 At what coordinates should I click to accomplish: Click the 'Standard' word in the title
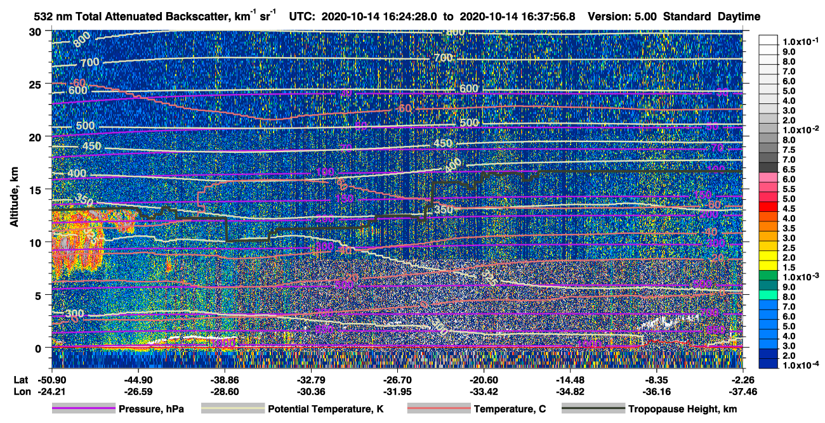click(688, 17)
